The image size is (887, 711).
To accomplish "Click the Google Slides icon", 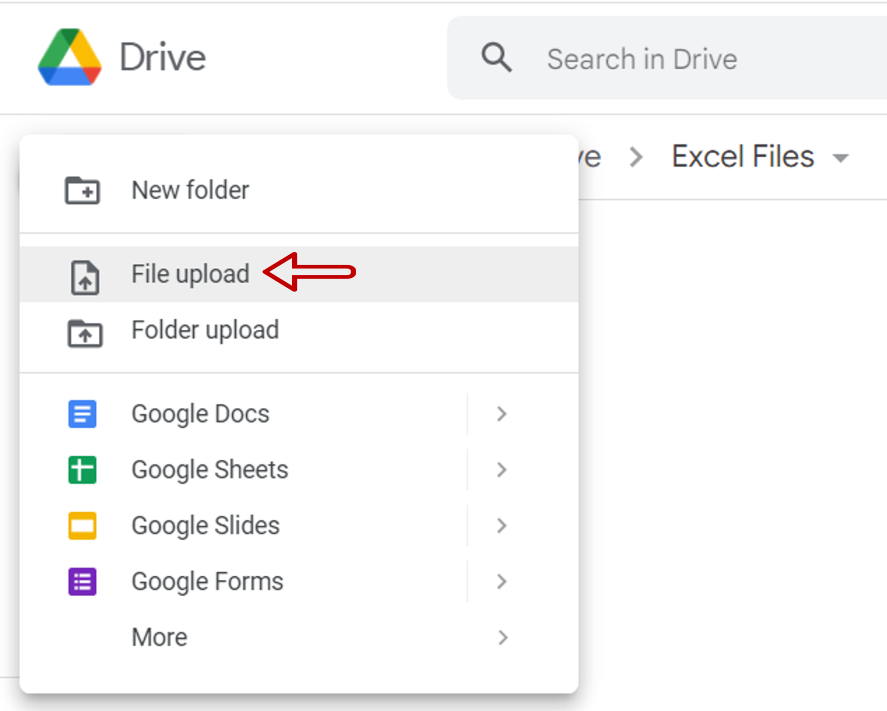I will [x=82, y=526].
